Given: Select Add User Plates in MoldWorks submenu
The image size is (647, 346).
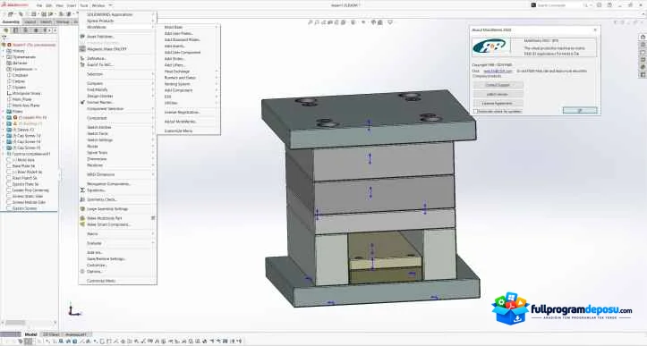Looking at the screenshot, I should [x=179, y=33].
